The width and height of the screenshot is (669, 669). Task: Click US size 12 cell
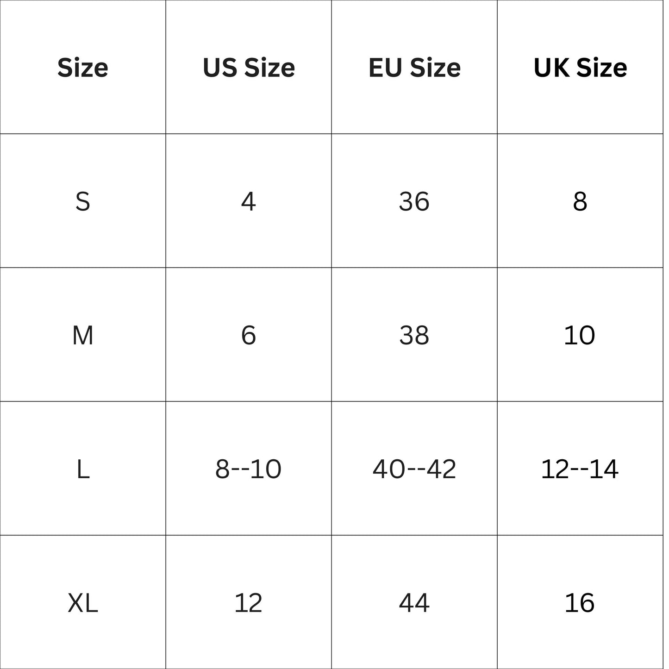click(249, 603)
